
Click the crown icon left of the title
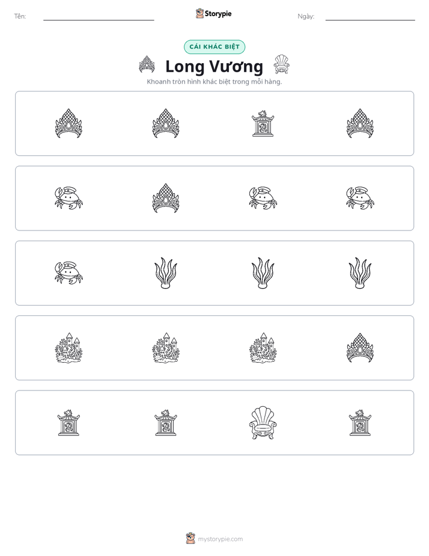147,64
